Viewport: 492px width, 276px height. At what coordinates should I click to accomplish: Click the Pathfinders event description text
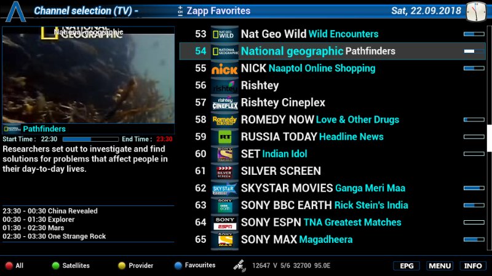pyautogui.click(x=85, y=159)
